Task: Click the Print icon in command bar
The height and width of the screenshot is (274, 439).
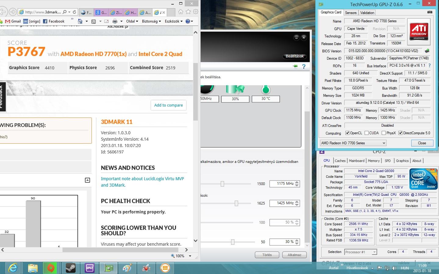Action: tap(115, 21)
